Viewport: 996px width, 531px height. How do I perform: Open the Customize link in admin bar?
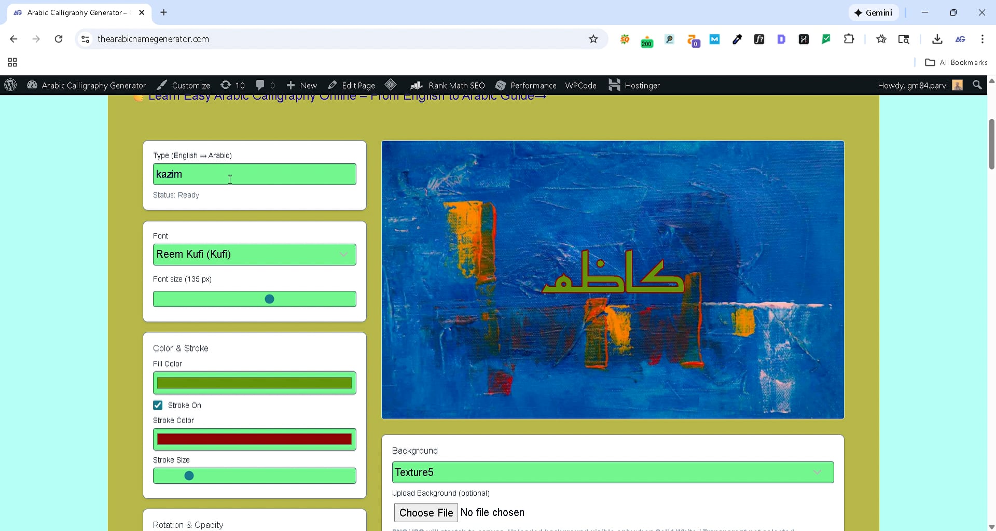coord(184,85)
